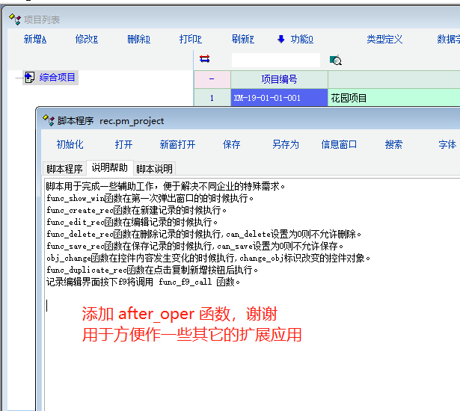Select the 说明帮助 tab

pos(109,168)
